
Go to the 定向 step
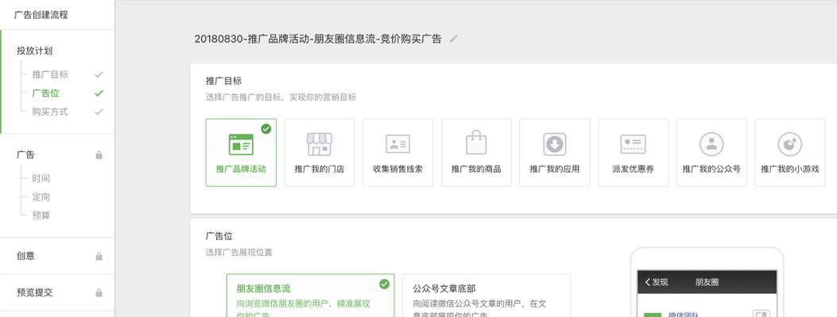point(41,197)
